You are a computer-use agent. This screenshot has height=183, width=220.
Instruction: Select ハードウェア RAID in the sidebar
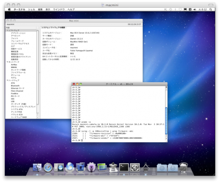coord(19,117)
